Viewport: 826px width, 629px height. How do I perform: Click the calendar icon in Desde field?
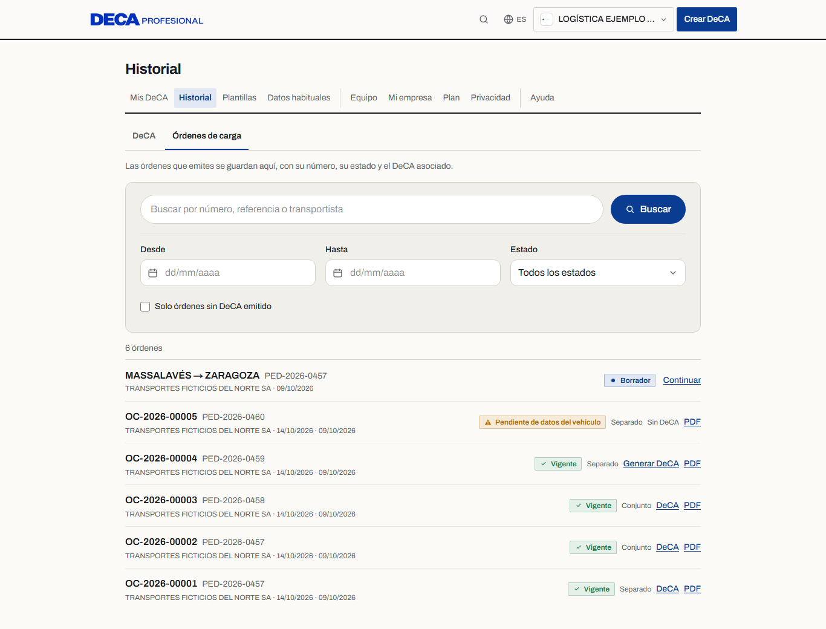click(x=153, y=273)
